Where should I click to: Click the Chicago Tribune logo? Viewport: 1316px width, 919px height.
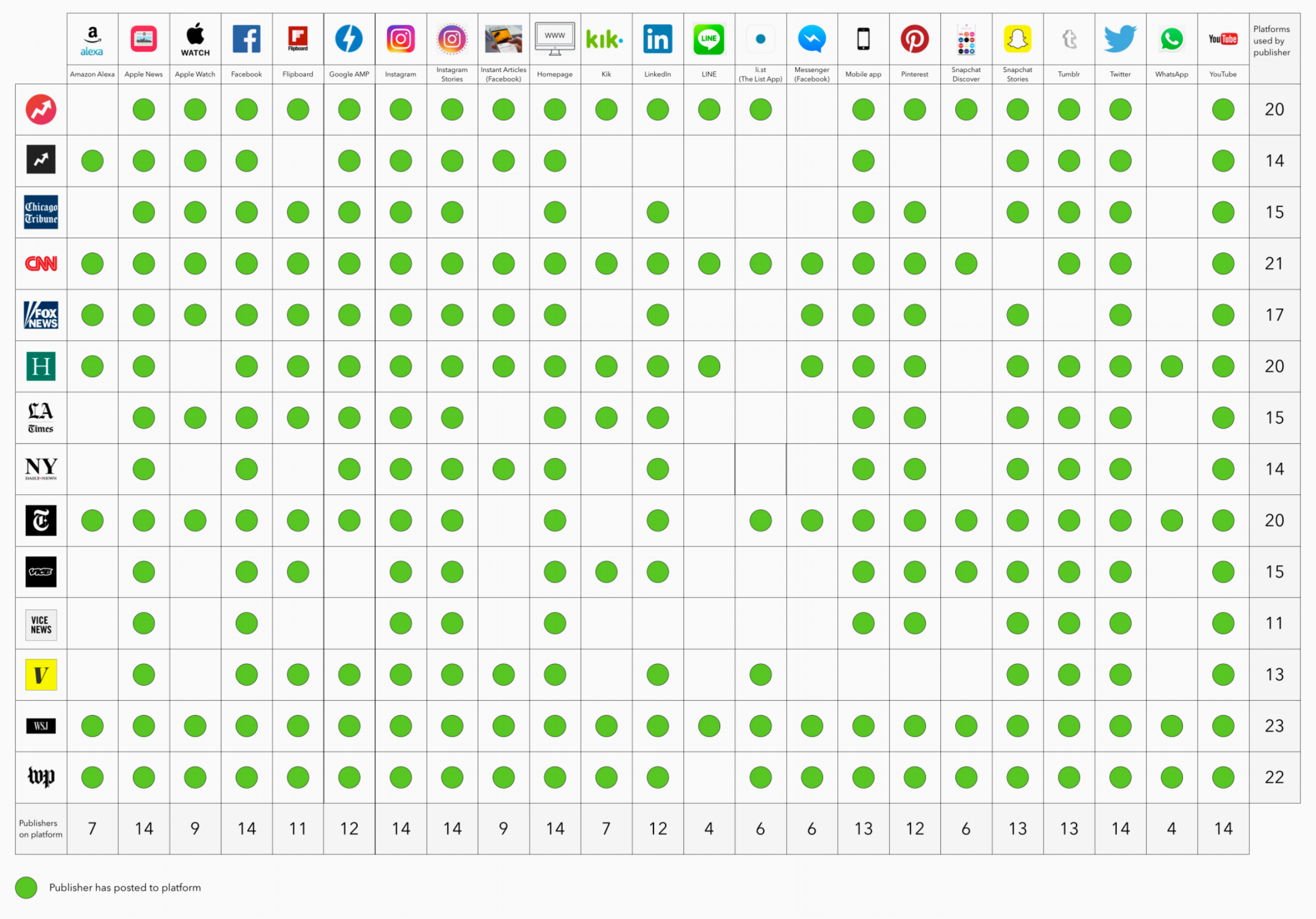tap(41, 212)
